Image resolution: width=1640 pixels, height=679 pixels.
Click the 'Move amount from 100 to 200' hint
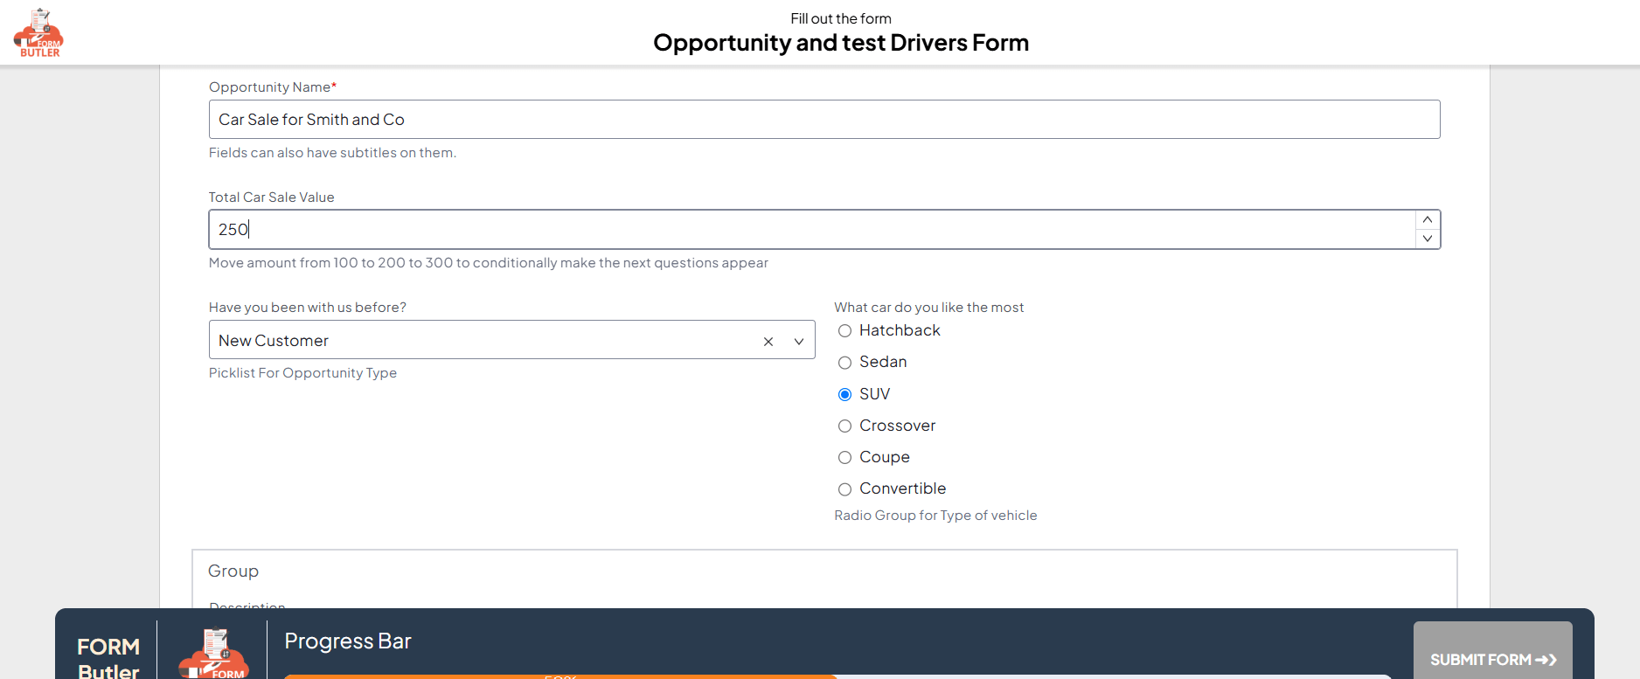(489, 263)
